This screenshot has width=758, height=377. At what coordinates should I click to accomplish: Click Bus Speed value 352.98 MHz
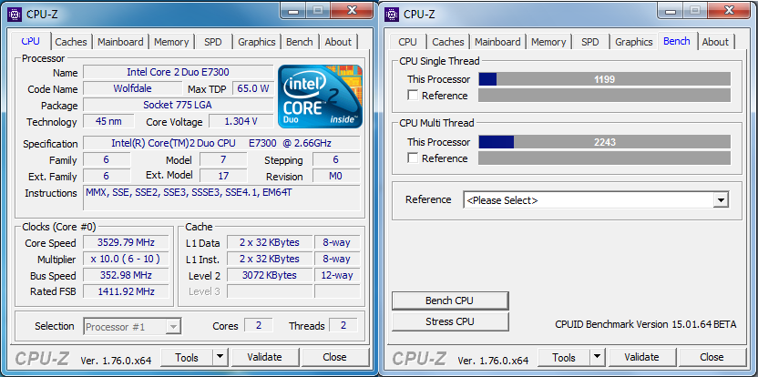point(126,276)
